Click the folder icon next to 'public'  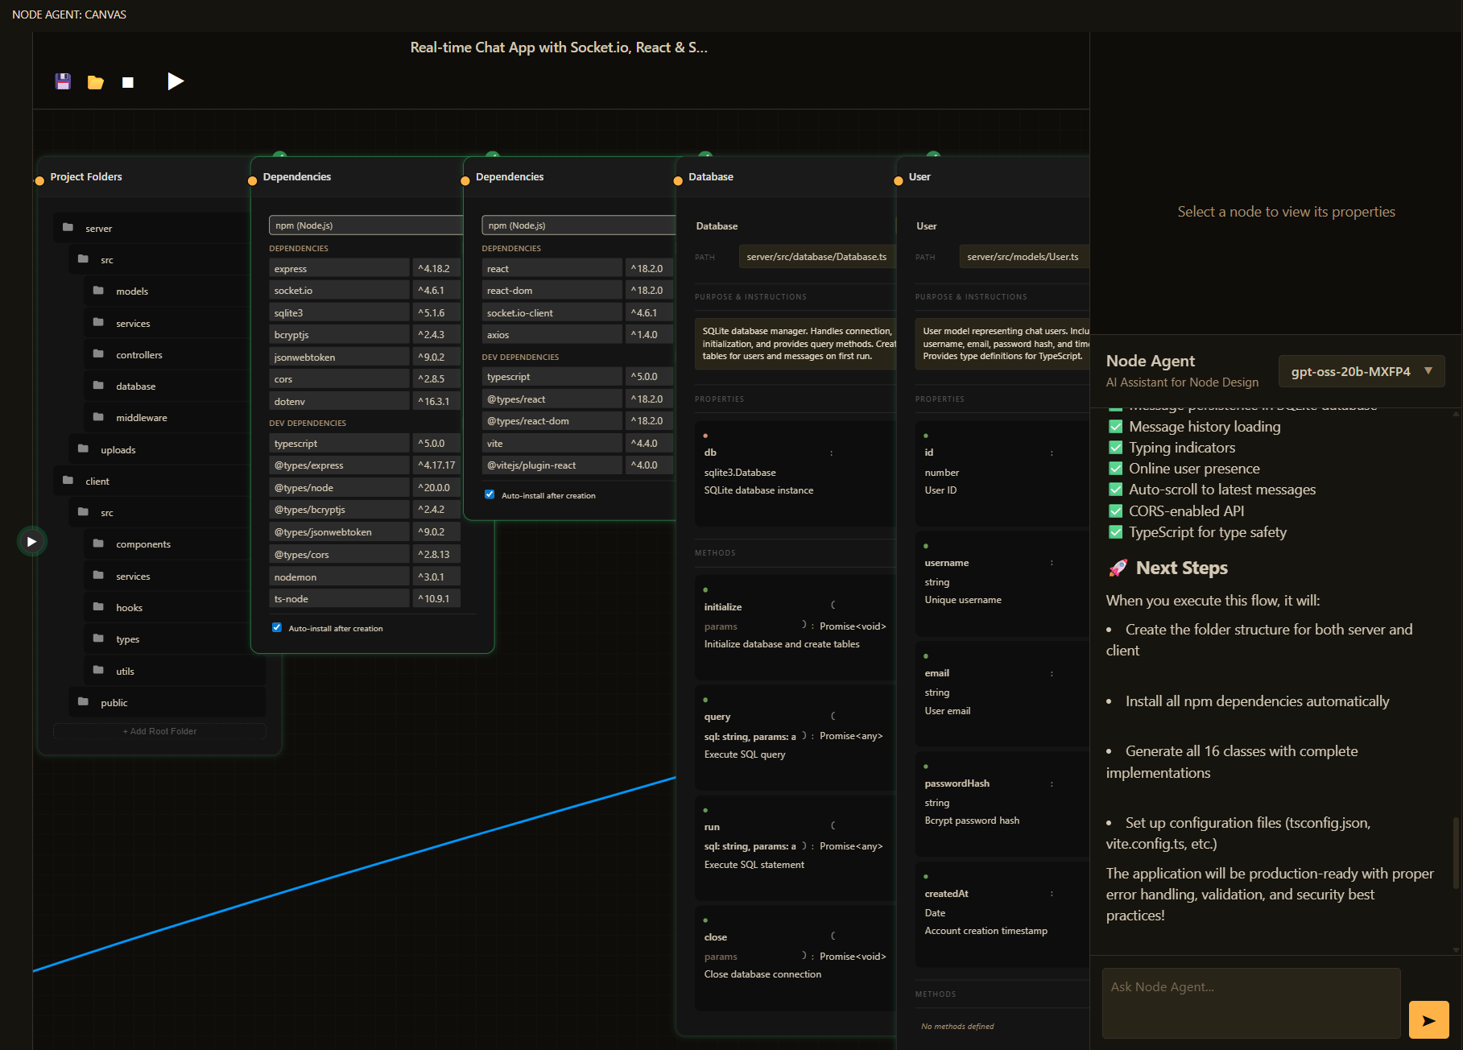click(x=84, y=702)
